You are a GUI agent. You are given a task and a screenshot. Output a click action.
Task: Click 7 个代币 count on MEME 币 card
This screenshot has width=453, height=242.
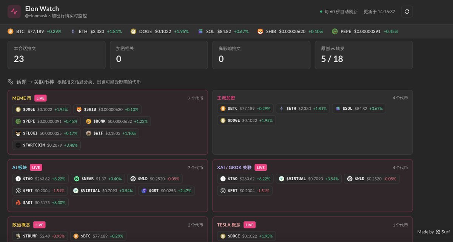coord(195,98)
